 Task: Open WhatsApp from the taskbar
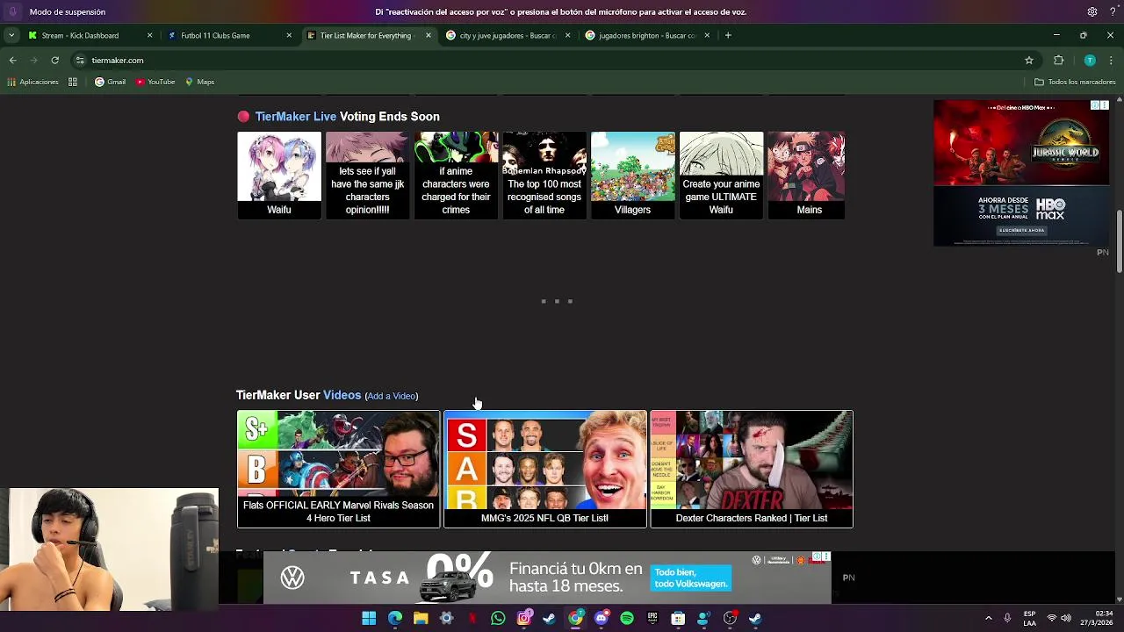[498, 619]
